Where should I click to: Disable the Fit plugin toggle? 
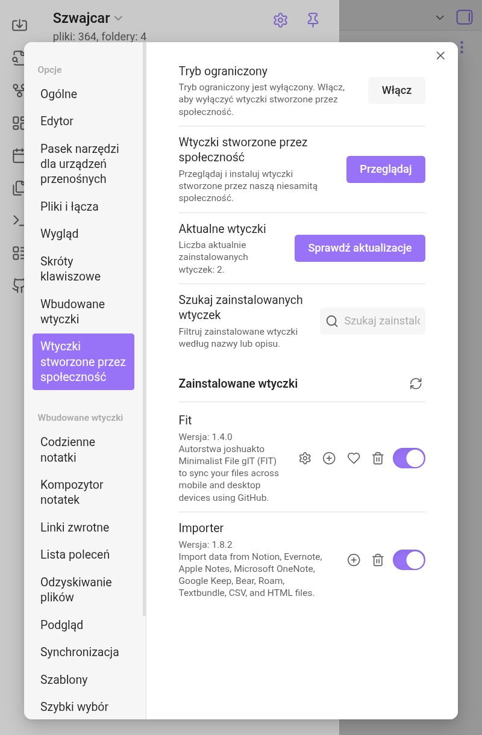[x=409, y=458]
